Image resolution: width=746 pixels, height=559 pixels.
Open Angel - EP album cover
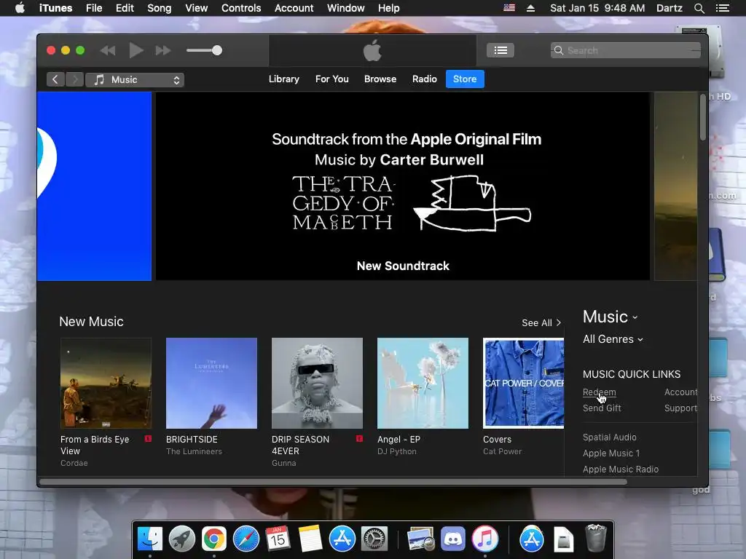pos(423,383)
